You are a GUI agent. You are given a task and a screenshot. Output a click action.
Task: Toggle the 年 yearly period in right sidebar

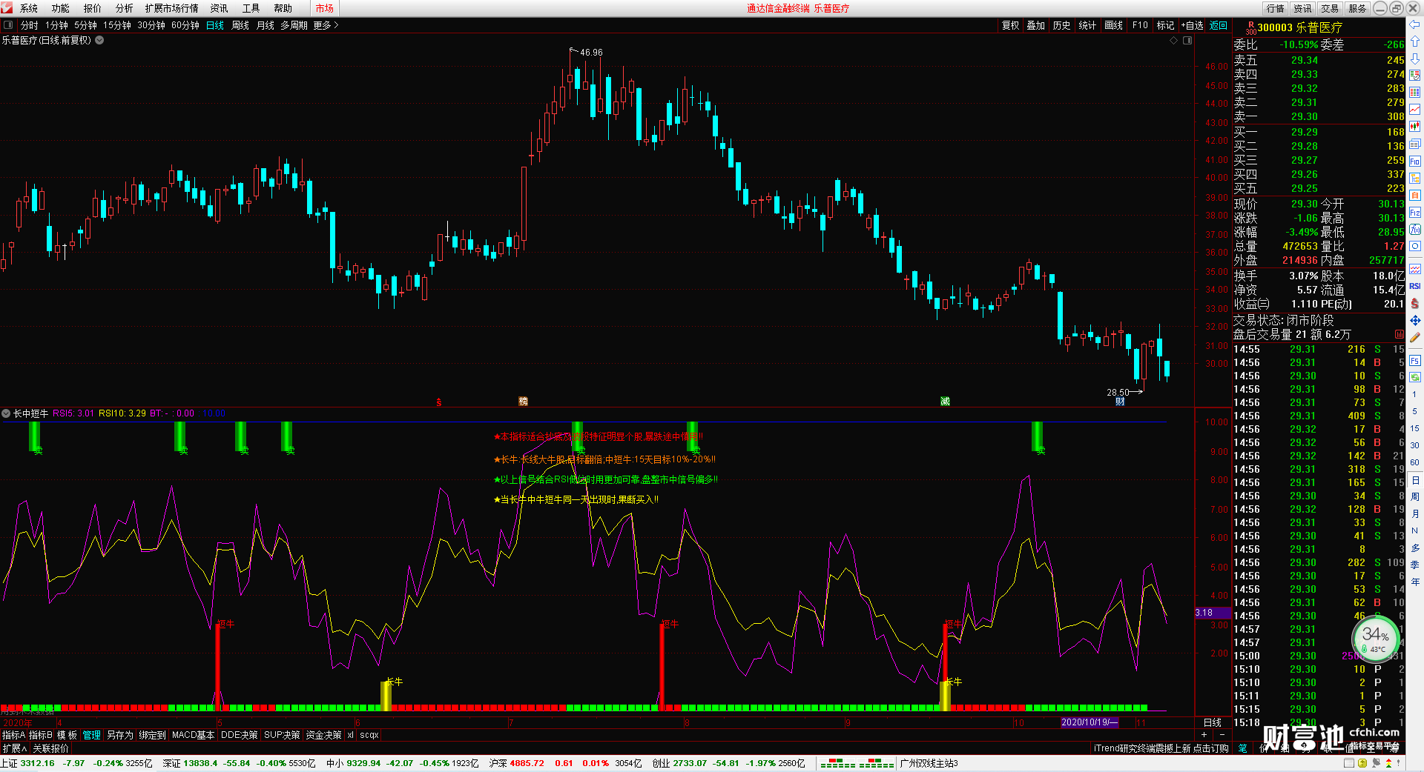(x=1415, y=582)
